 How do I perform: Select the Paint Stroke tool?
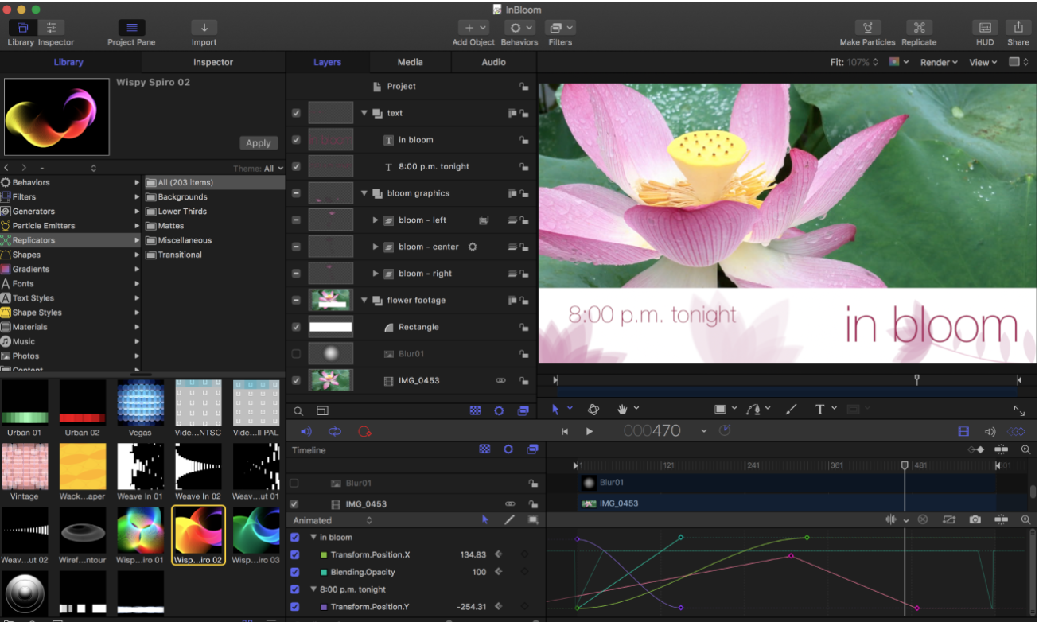tap(791, 409)
